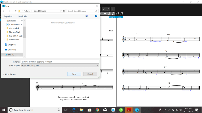Cancel the Save dialog
The image size is (202, 113).
pyautogui.click(x=90, y=74)
